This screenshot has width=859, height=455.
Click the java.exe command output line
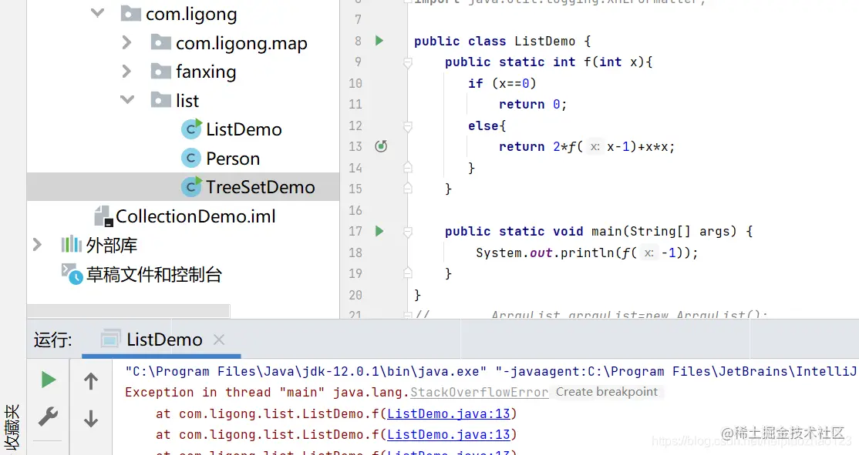(x=491, y=371)
